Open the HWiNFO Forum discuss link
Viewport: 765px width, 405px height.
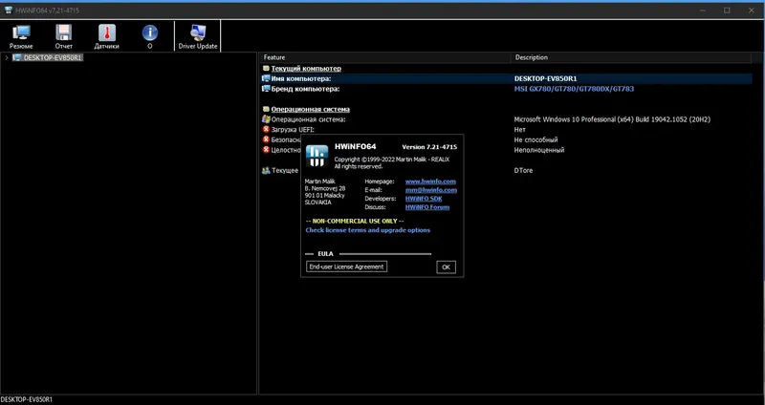click(426, 207)
